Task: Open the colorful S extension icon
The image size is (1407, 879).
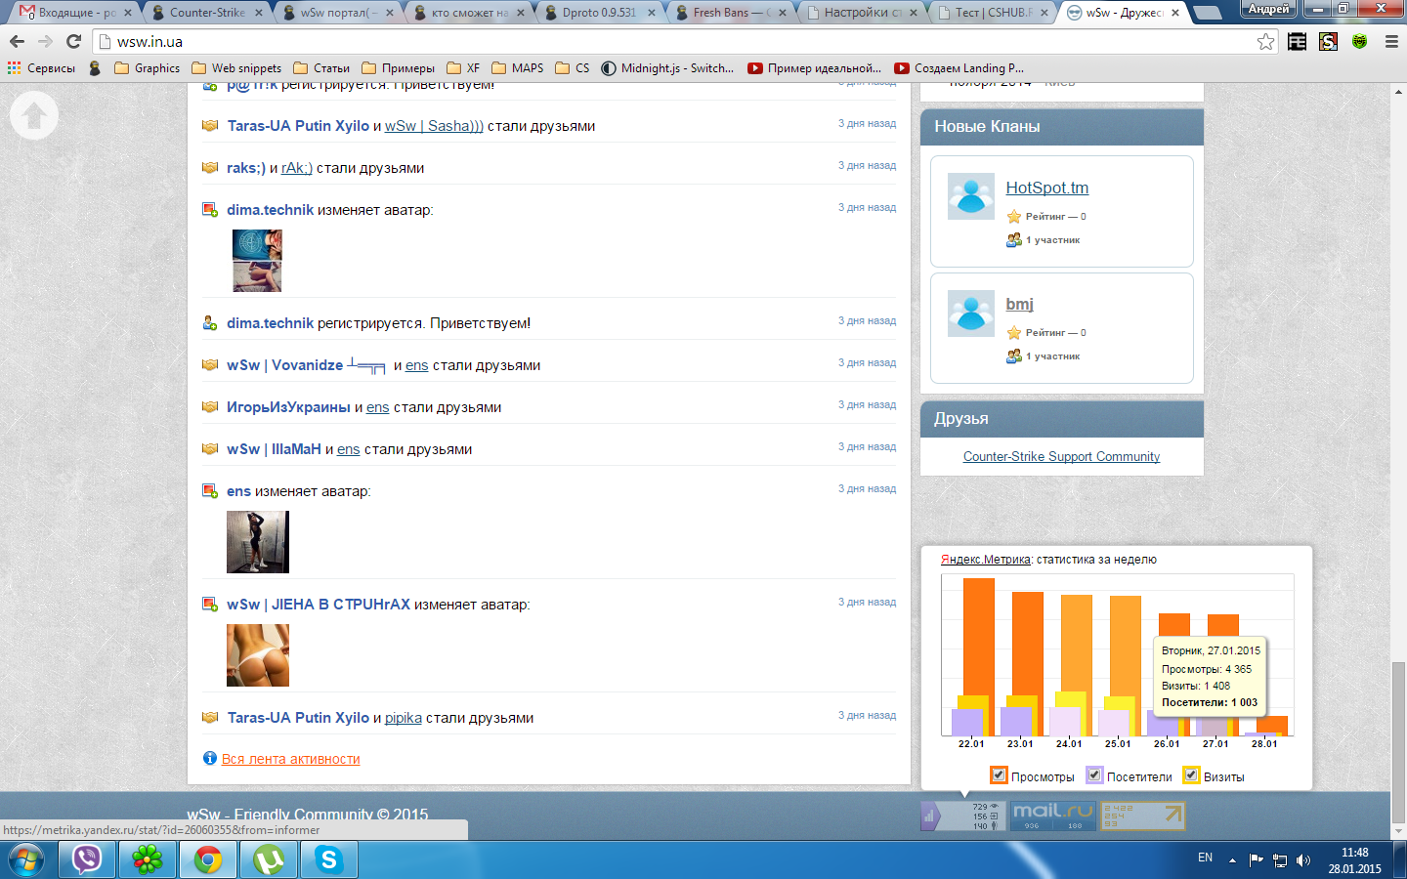Action: [x=1328, y=41]
